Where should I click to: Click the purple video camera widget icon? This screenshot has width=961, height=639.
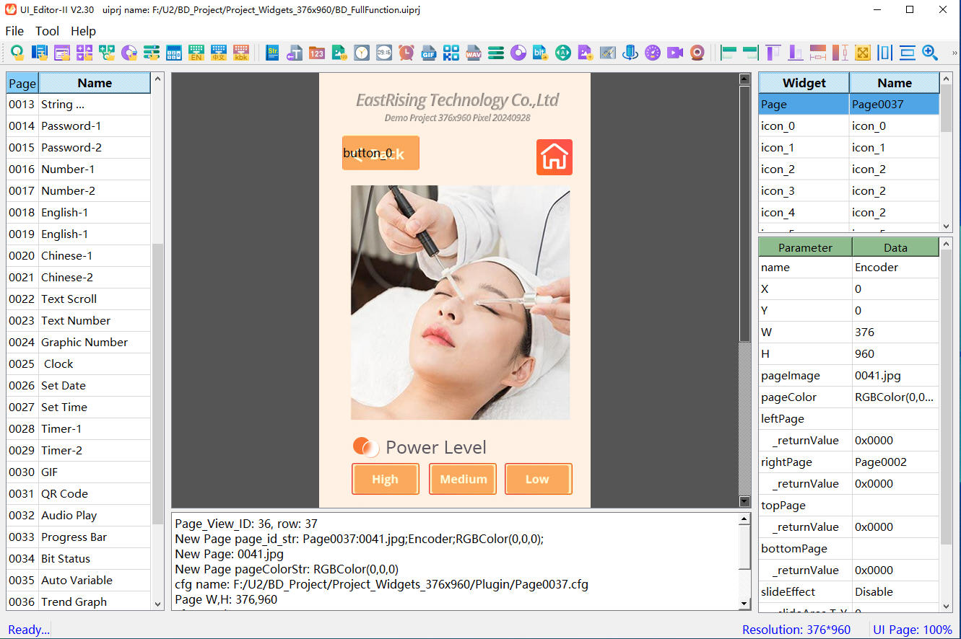click(x=675, y=53)
